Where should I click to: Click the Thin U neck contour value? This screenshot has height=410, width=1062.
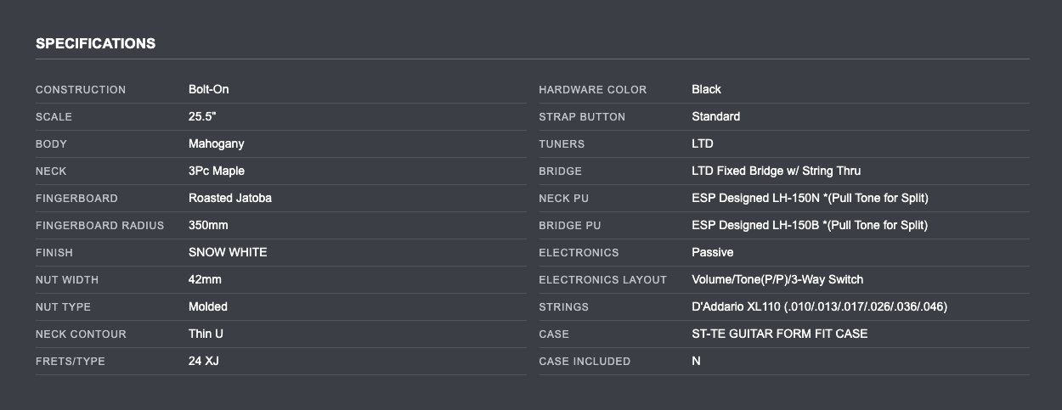206,334
